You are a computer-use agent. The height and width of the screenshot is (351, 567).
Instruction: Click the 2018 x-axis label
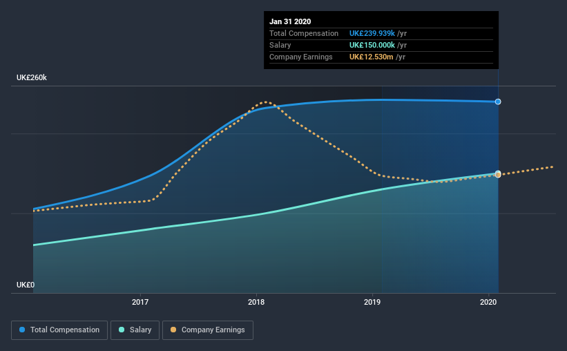[256, 302]
